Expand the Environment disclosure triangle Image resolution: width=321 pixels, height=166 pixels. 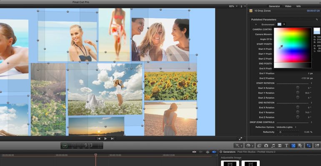(256, 24)
